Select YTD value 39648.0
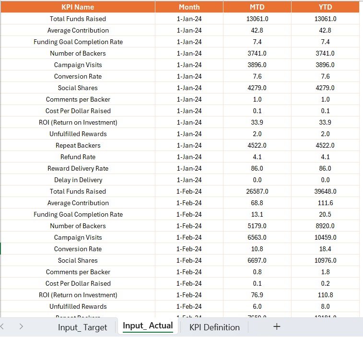This screenshot has height=337, width=363. [325, 191]
